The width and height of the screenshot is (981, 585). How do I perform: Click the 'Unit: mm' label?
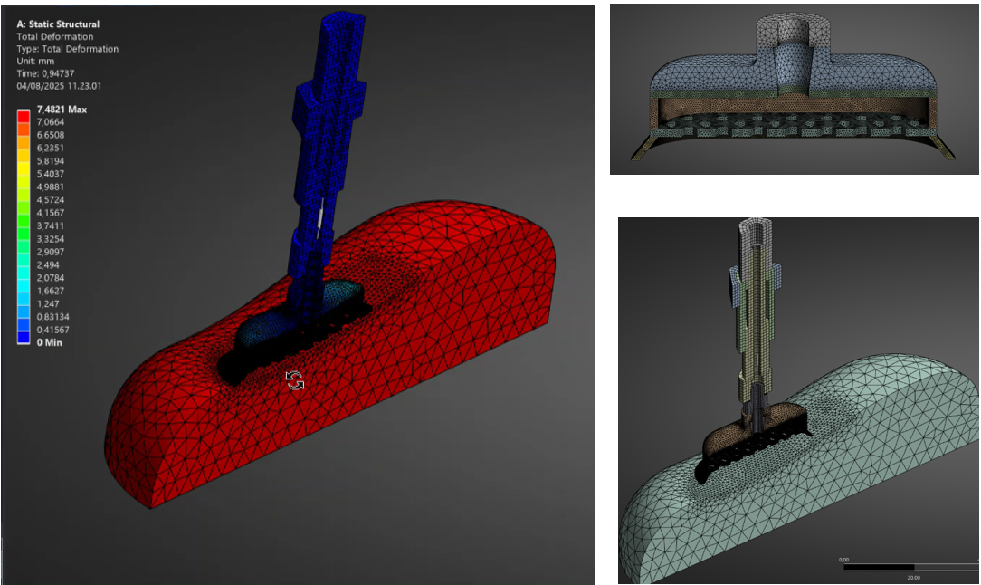[x=38, y=61]
